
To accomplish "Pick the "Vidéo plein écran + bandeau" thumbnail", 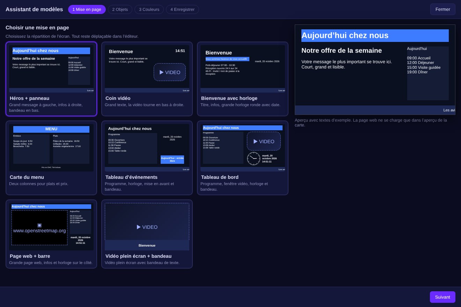I will [x=147, y=227].
